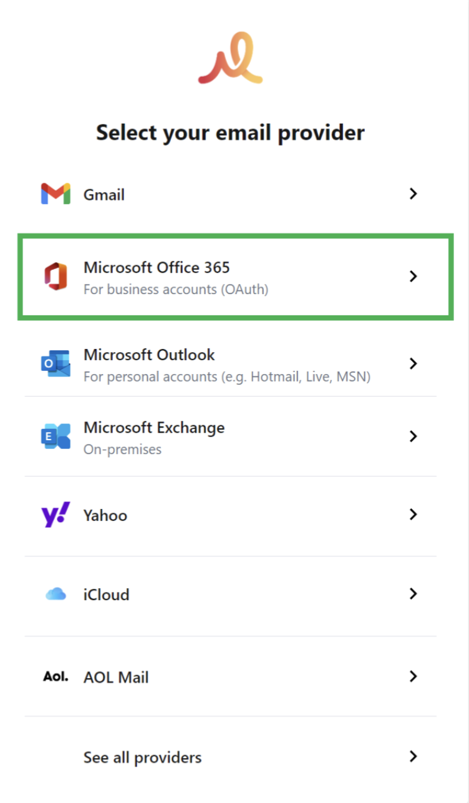Screen dimensions: 469x803
Task: Click the Gmail envelope icon
Action: (x=56, y=194)
